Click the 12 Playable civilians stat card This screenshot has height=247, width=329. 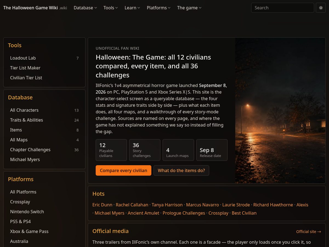tap(111, 150)
